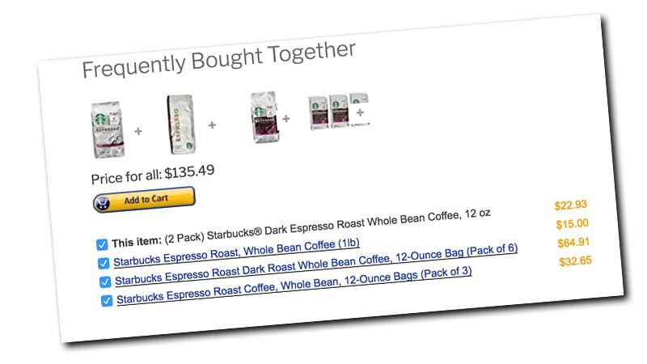
Task: Click the $32.65 price
Action: click(x=575, y=261)
